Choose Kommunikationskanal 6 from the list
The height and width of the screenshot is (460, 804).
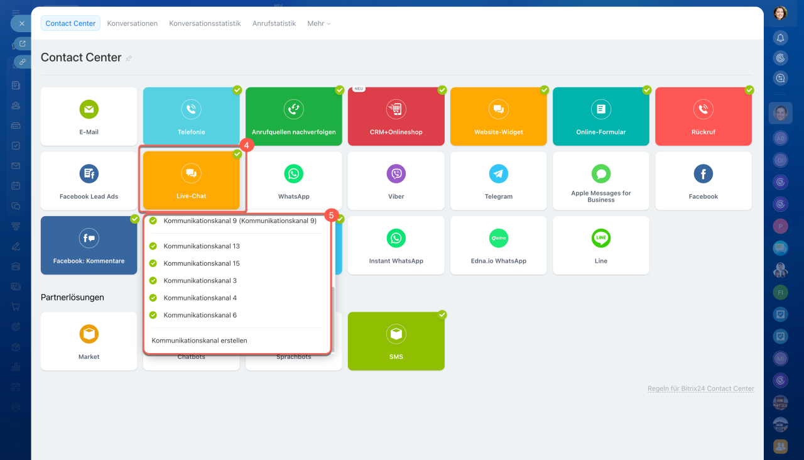pyautogui.click(x=200, y=315)
